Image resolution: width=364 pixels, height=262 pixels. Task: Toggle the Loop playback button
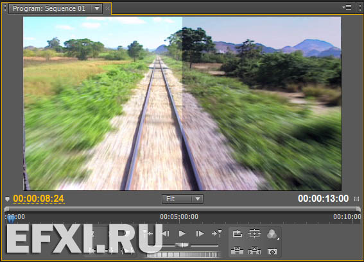tap(238, 234)
